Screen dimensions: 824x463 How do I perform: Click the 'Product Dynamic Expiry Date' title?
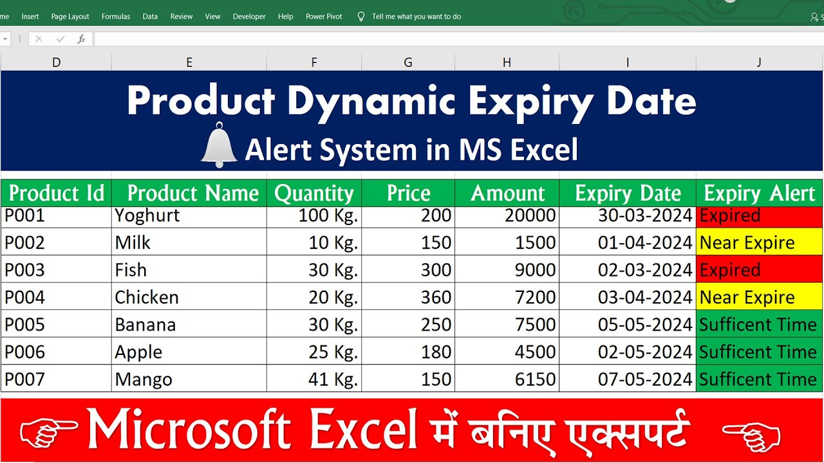tap(411, 101)
